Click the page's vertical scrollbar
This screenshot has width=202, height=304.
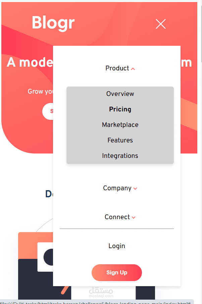point(200,34)
